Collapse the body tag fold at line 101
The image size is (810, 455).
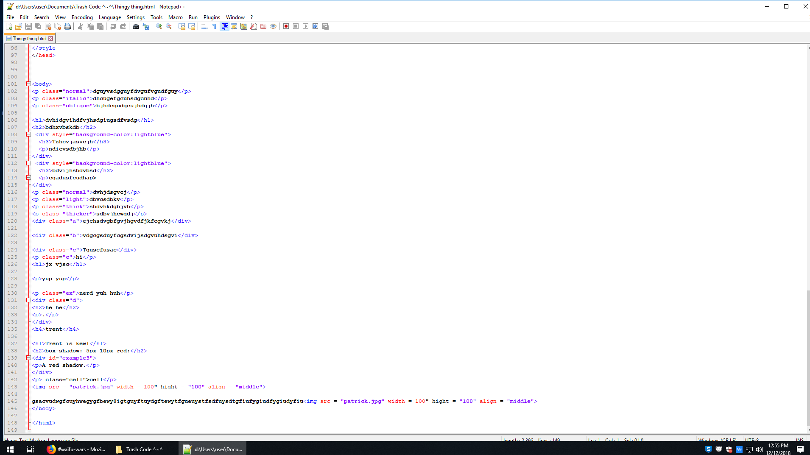click(x=28, y=84)
